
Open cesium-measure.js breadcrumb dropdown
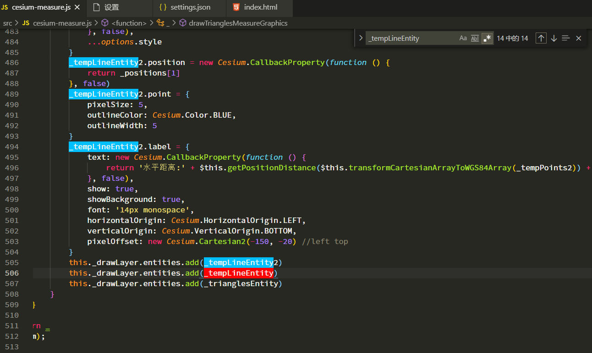(x=57, y=23)
